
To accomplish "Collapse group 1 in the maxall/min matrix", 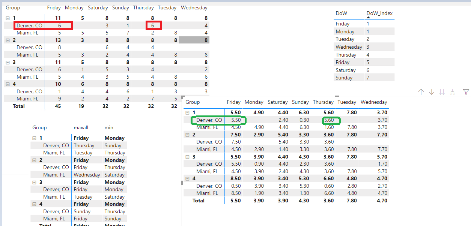I will (34, 138).
